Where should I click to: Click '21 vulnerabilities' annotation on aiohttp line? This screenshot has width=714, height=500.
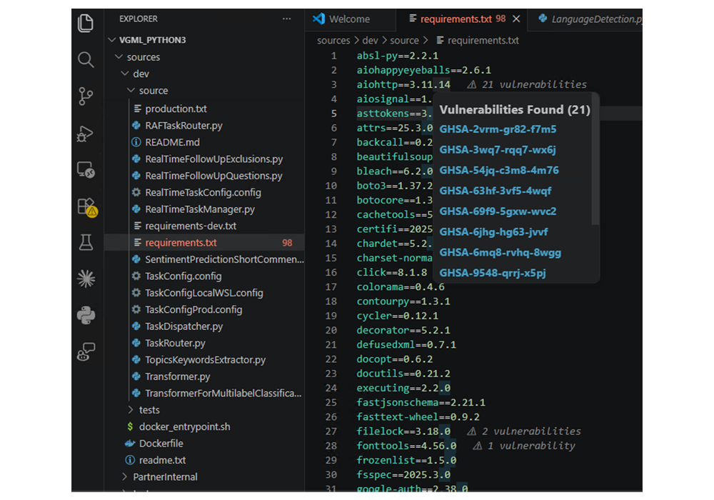[534, 84]
